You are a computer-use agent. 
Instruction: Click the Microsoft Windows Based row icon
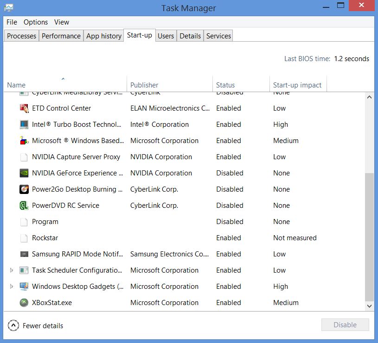pos(24,140)
